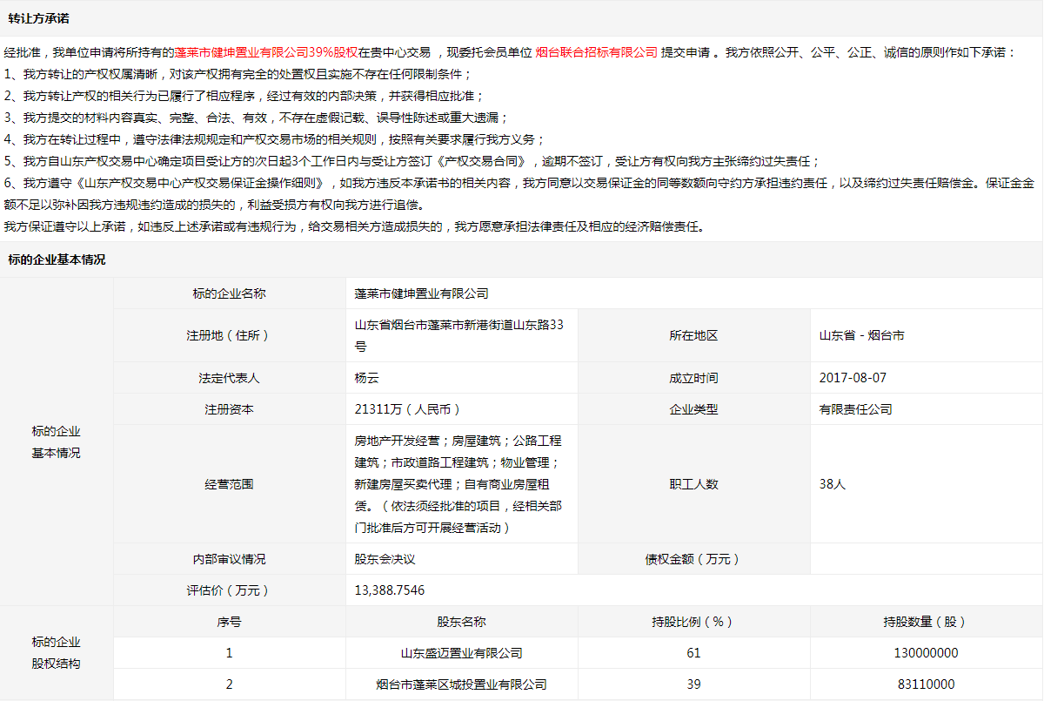Click the '经营范围' label cell
Screen dimensions: 1044x701
tap(230, 484)
